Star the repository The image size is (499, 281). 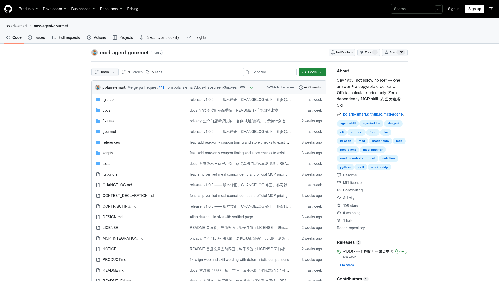click(x=395, y=53)
